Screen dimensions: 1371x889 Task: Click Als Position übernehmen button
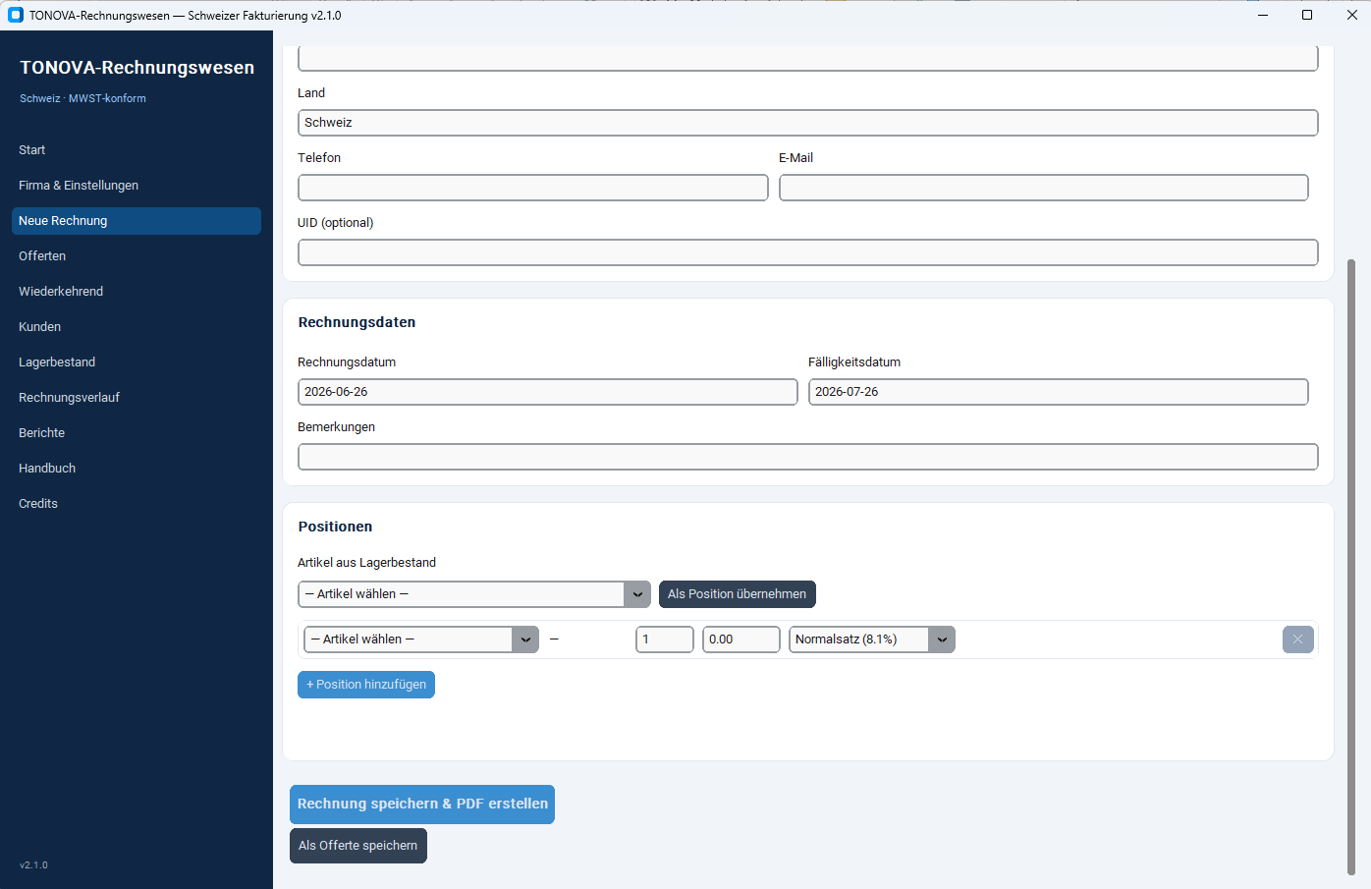(x=737, y=594)
